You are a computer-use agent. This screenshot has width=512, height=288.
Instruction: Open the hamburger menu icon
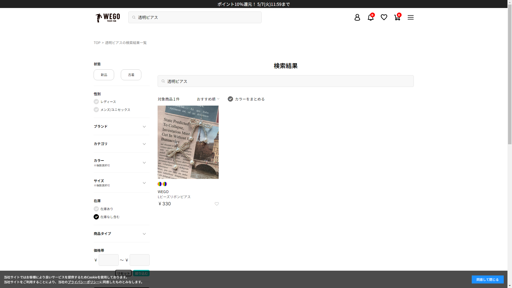tap(410, 17)
